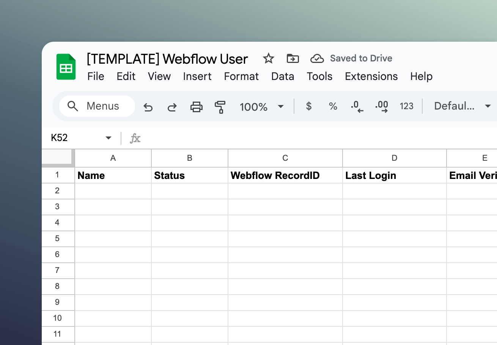Open the 123 more formats button
Viewport: 497px width, 345px height.
click(406, 106)
